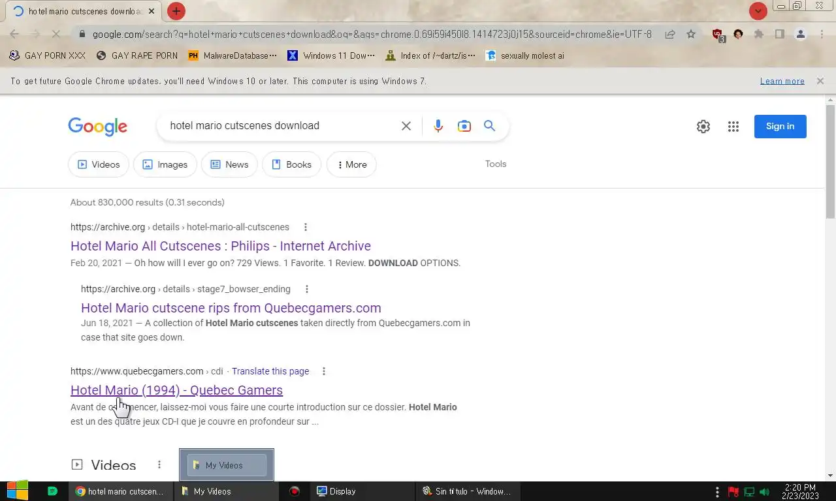Open the Google apps grid
This screenshot has width=836, height=501.
[733, 127]
